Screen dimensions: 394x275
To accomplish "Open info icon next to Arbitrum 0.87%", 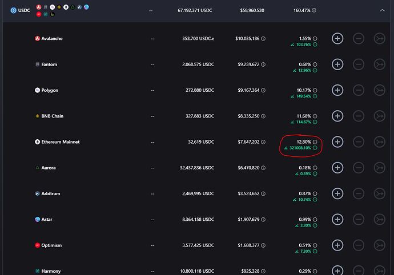I will coord(315,193).
